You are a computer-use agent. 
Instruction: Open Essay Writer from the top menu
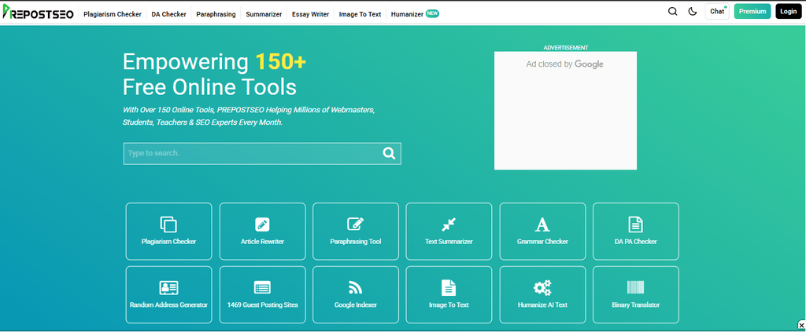[310, 14]
